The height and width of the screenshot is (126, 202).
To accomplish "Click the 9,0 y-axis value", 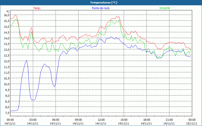I will coord(7,96).
